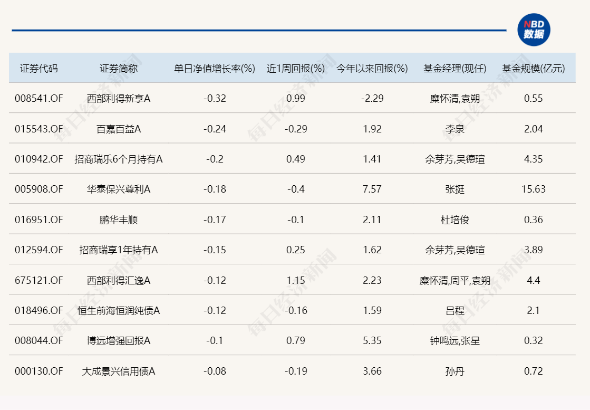This screenshot has width=590, height=410.
Task: Click fund name 西部利得新享A
Action: pos(119,99)
